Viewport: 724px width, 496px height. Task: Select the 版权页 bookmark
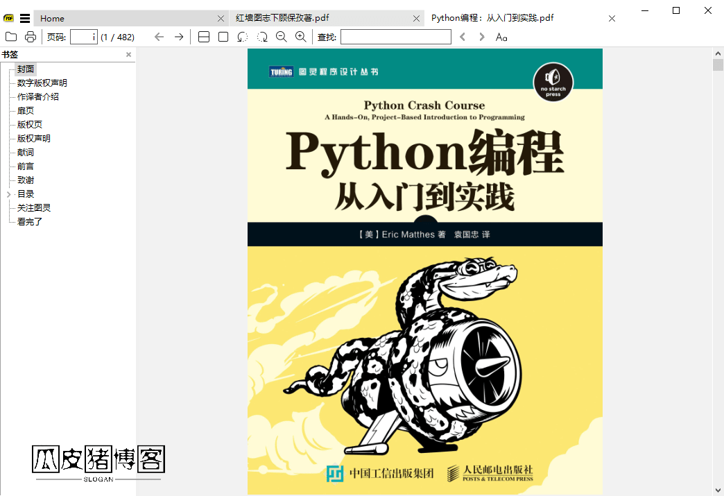click(30, 125)
